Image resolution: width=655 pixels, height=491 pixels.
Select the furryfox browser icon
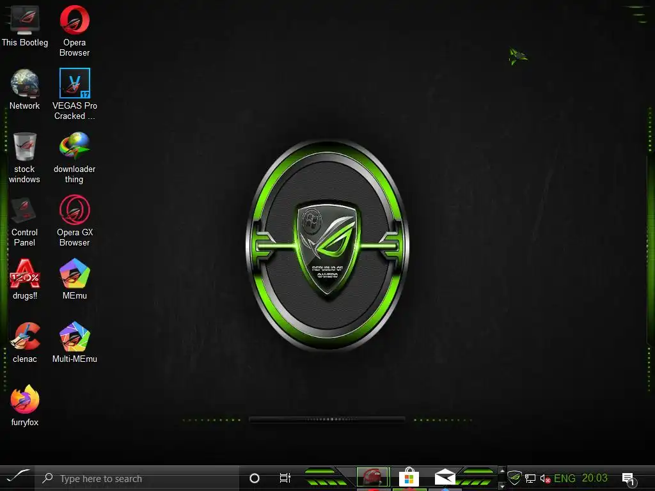[25, 406]
